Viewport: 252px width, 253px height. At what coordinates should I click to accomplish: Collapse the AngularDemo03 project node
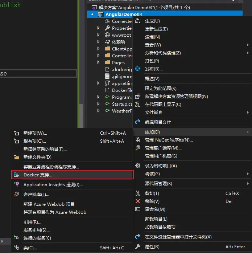click(92, 15)
